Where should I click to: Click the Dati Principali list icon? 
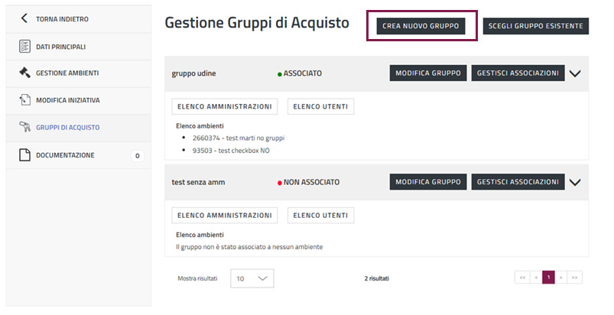point(24,47)
